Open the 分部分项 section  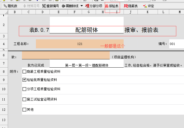(x=94, y=6)
